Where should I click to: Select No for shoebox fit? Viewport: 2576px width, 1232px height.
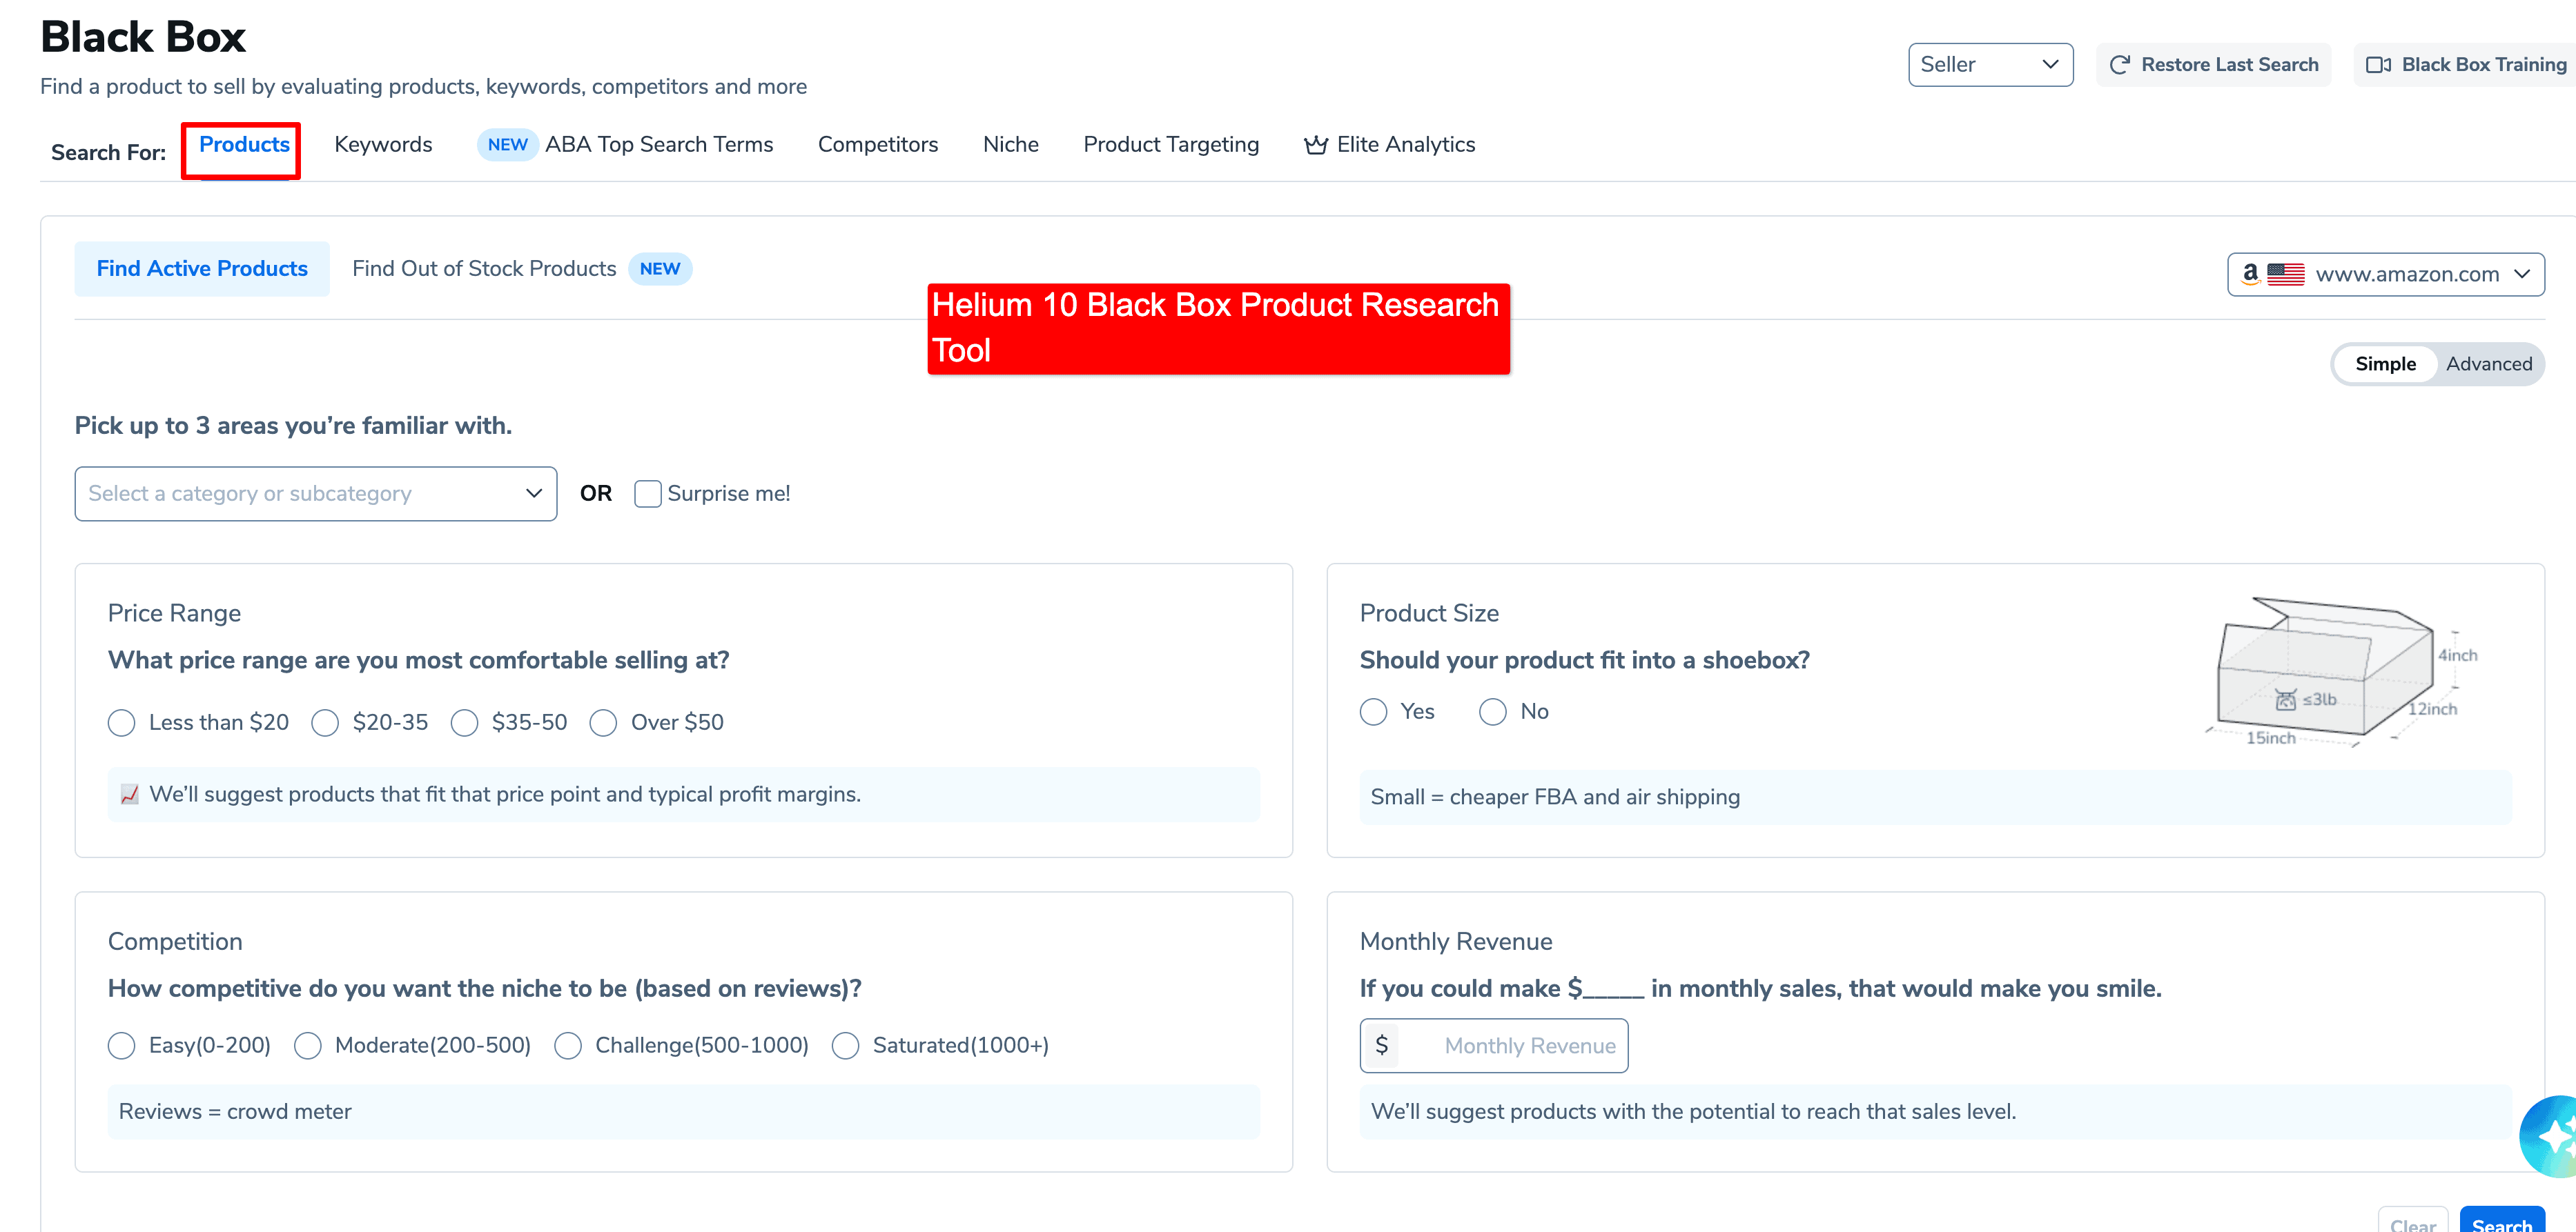[x=1492, y=711]
